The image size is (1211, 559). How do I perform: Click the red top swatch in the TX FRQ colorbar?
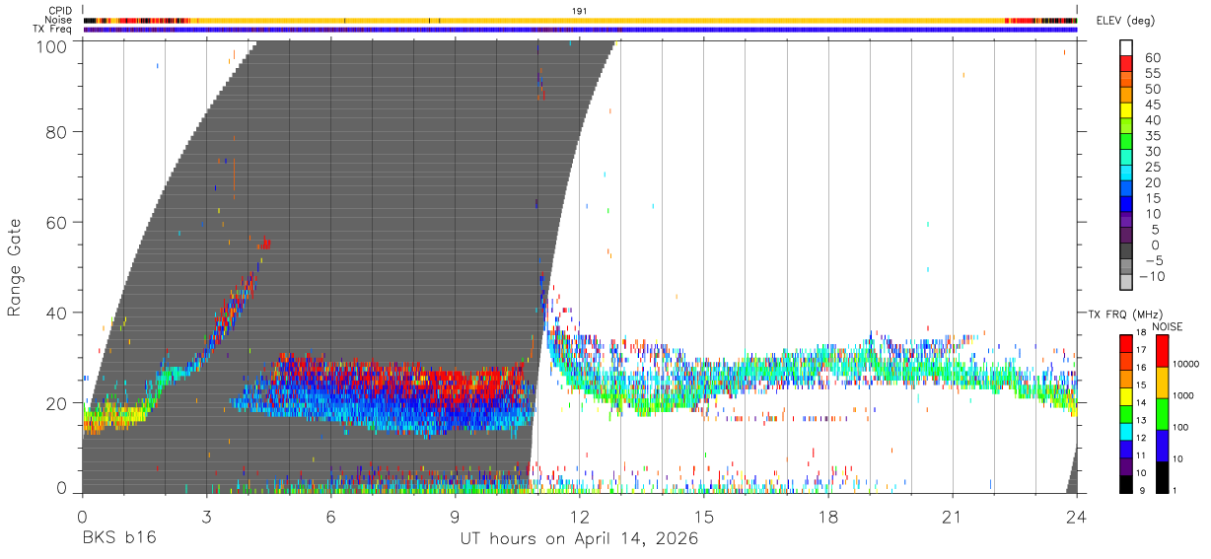[1126, 342]
